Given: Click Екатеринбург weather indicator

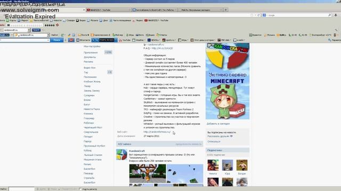Looking at the screenshot, I should pos(321,35).
